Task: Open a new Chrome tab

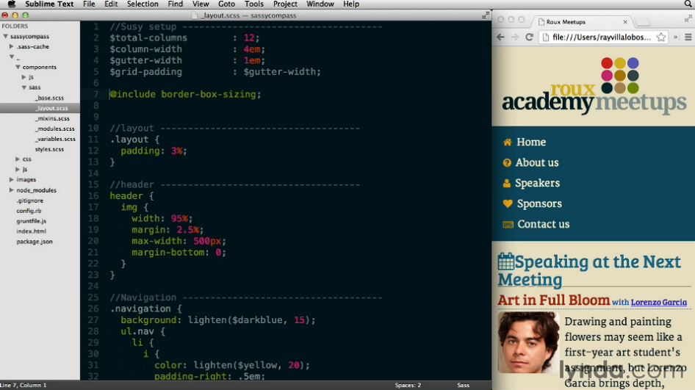Action: click(x=642, y=22)
